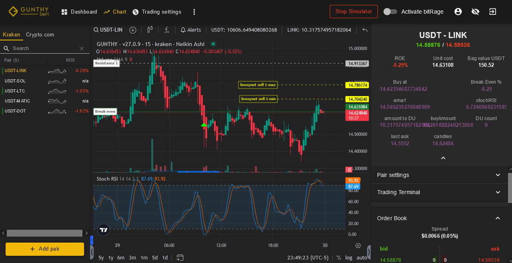Click the Pair (5) column header
The width and height of the screenshot is (512, 263).
tap(12, 60)
